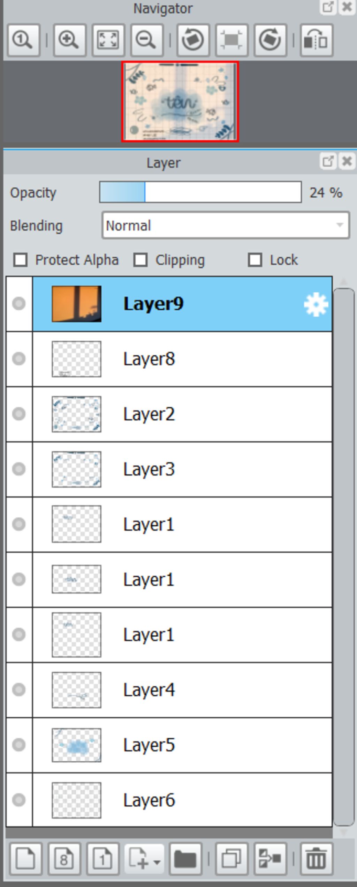The height and width of the screenshot is (887, 357).
Task: Click the zoom in magnifier icon
Action: (x=69, y=40)
